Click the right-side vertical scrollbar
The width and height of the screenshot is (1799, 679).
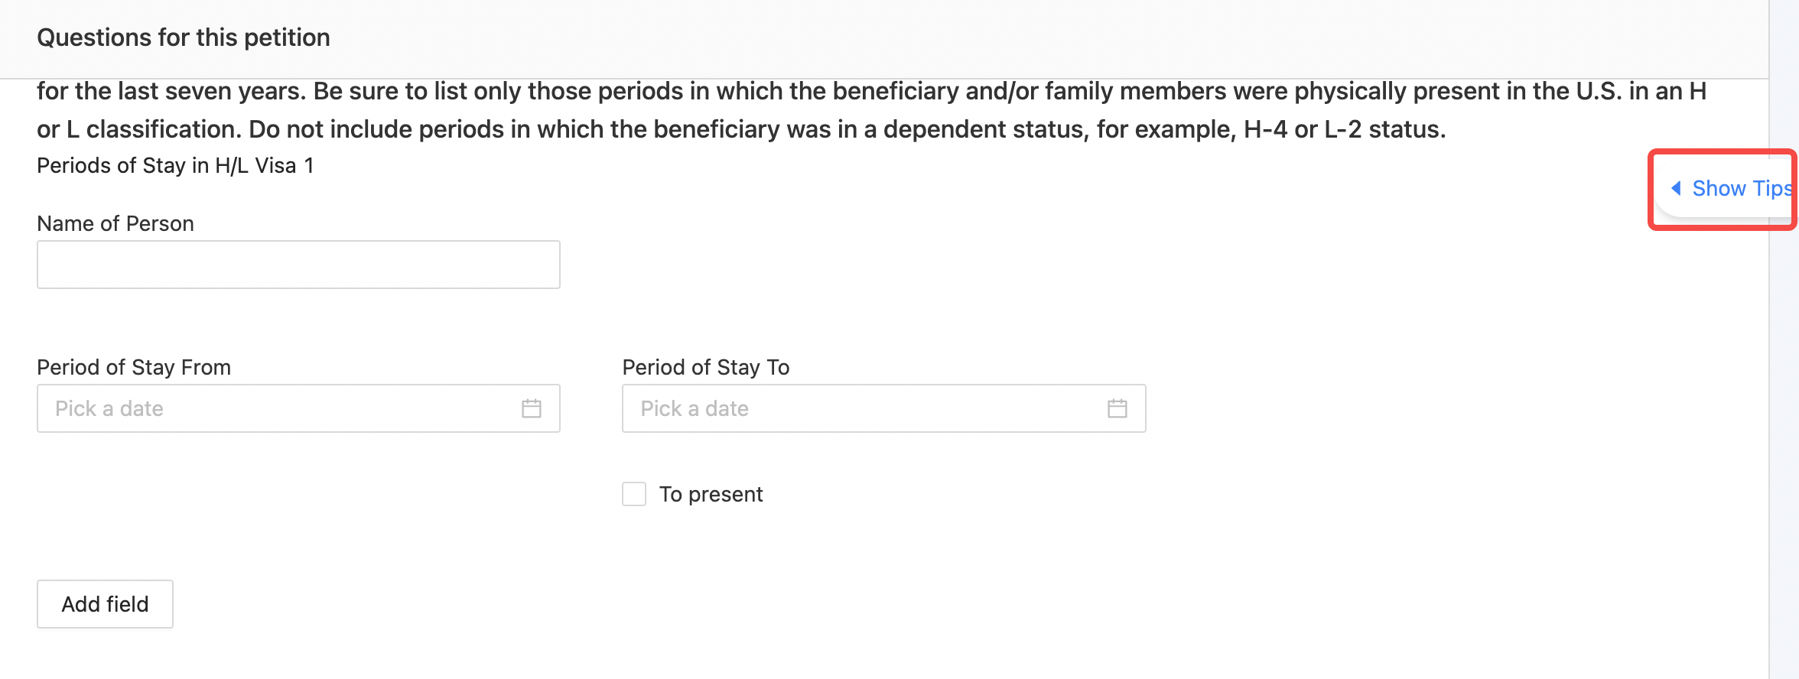point(1784,339)
